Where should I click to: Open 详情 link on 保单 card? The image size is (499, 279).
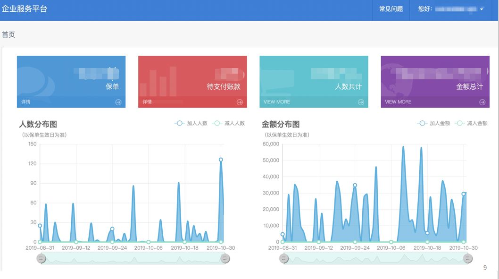[x=26, y=102]
